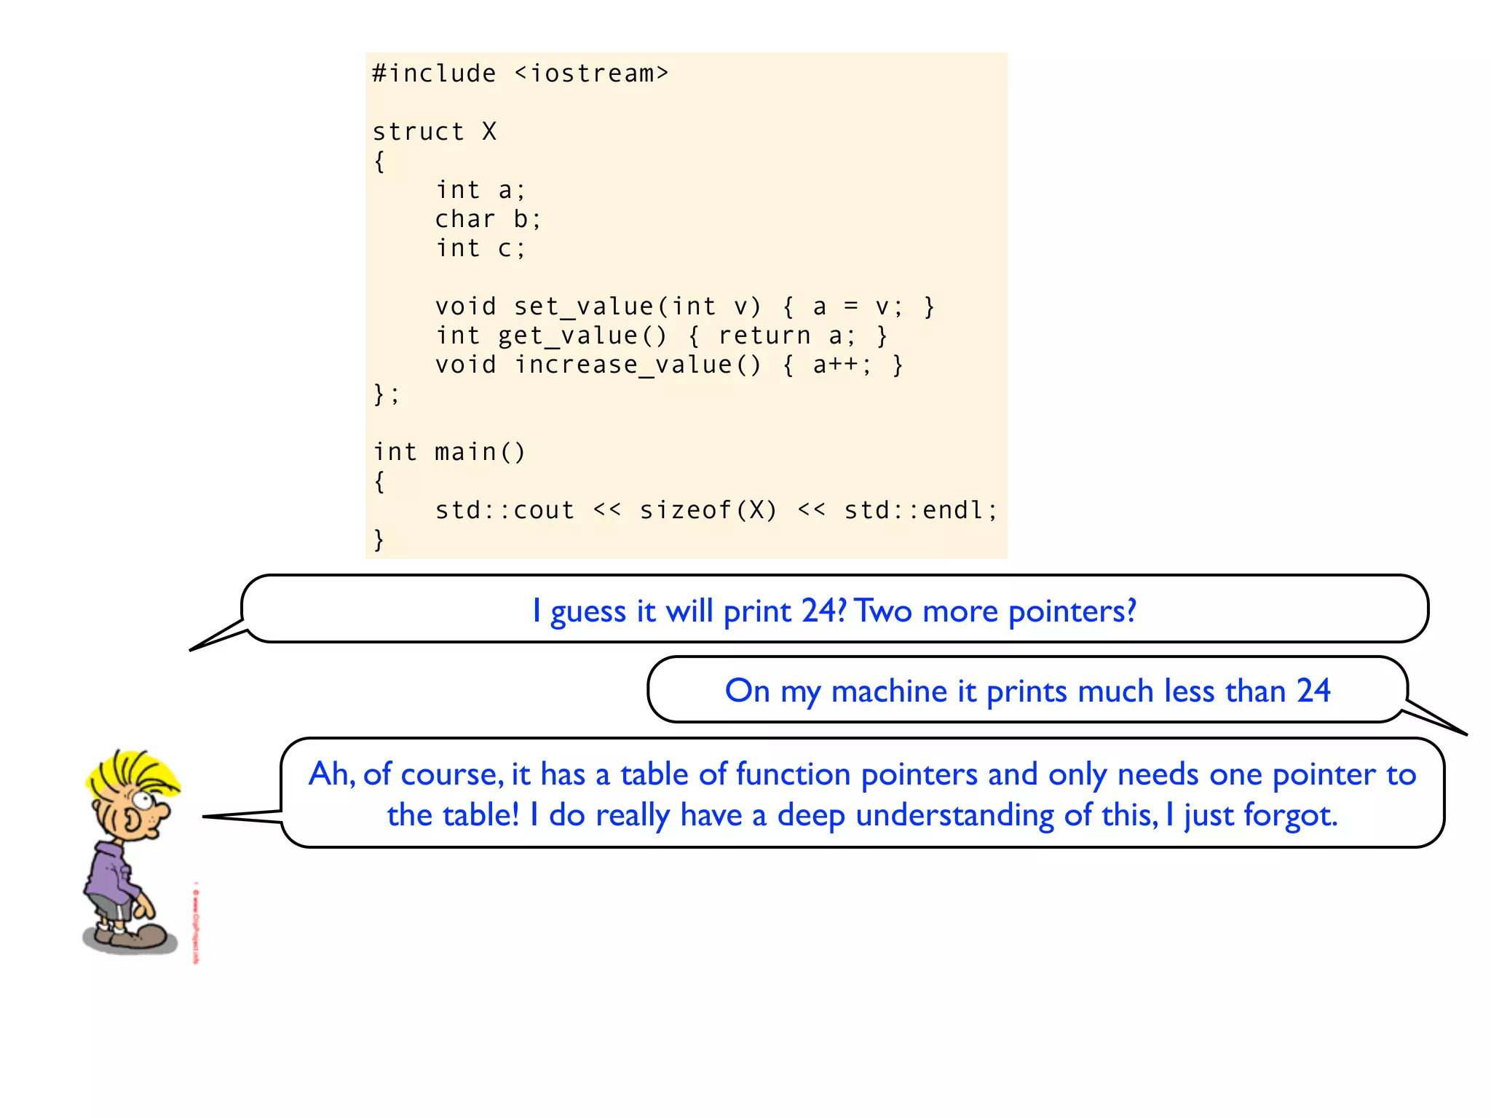The height and width of the screenshot is (1118, 1491).
Task: Click the increase_value function line
Action: click(668, 365)
